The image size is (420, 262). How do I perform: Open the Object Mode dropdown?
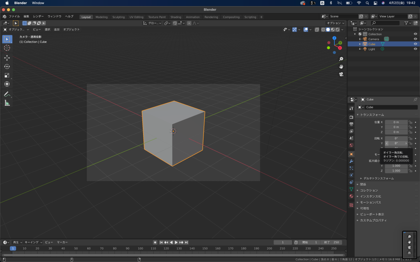coord(16,29)
